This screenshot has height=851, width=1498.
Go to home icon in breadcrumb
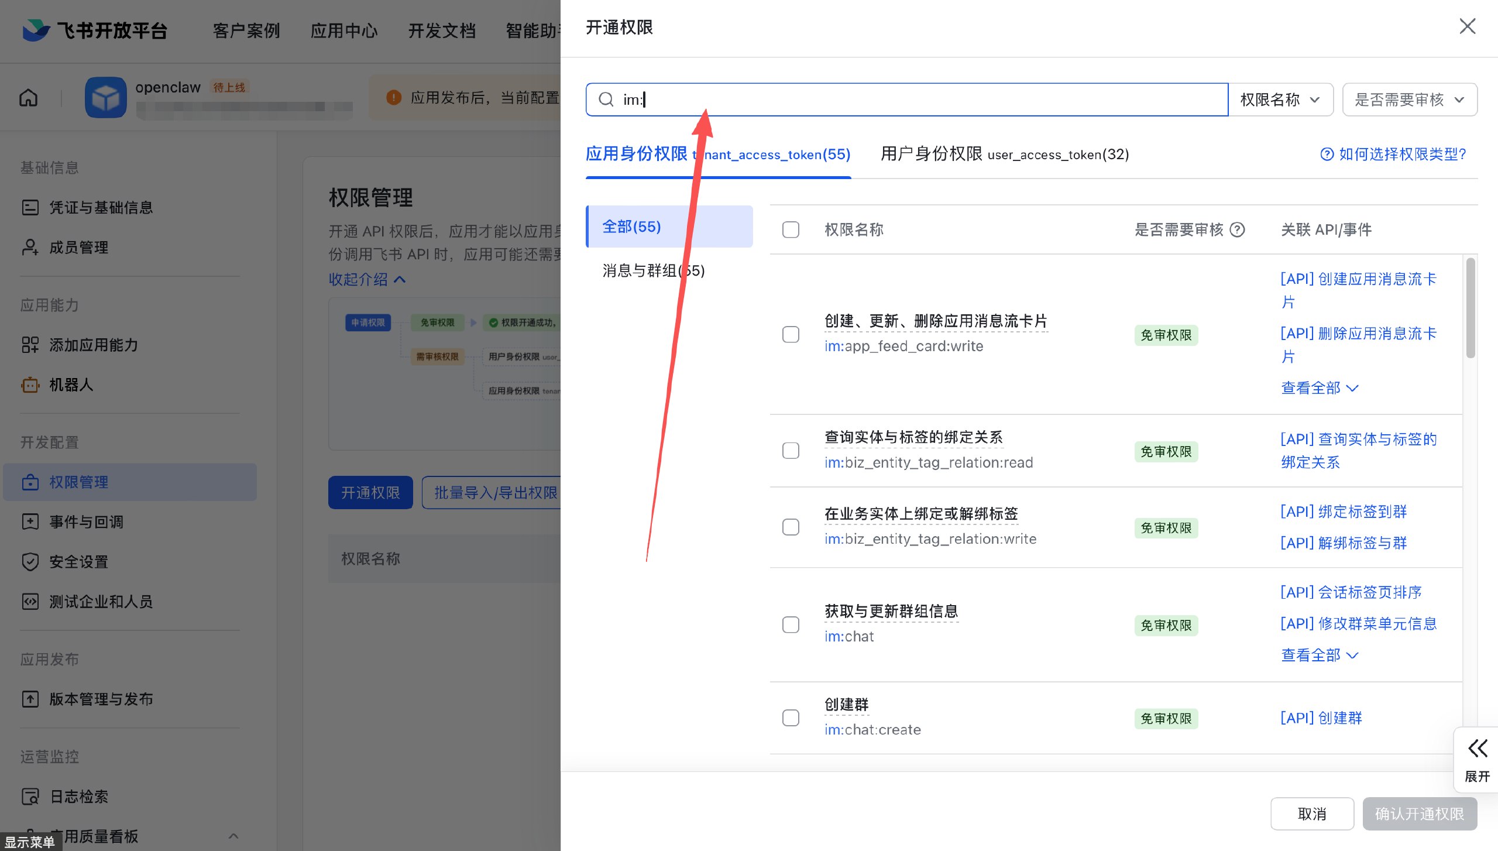(x=28, y=97)
